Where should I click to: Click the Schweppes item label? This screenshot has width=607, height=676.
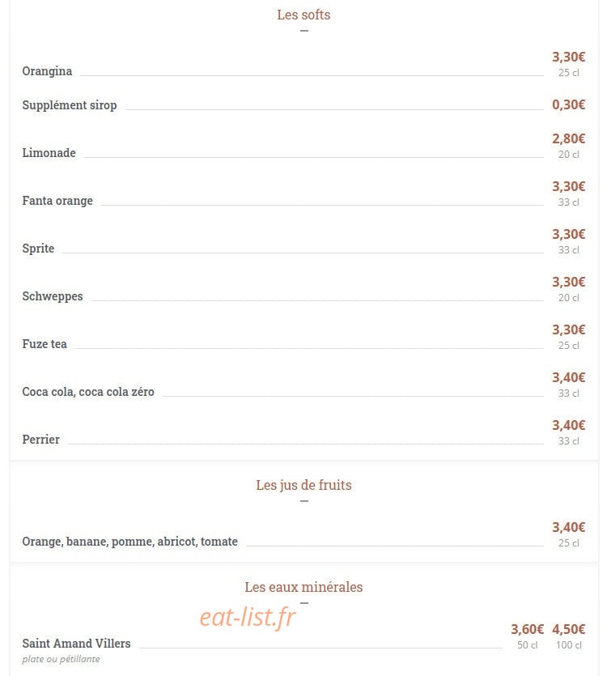pos(52,296)
